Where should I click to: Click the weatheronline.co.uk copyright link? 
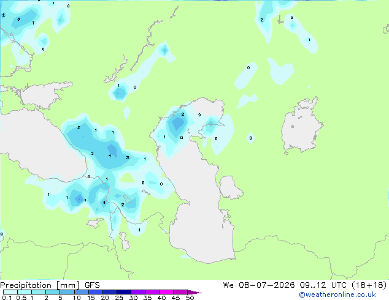[x=337, y=295]
